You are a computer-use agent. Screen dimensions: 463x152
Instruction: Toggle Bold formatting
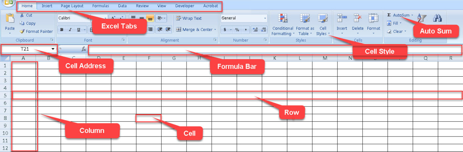pos(62,30)
